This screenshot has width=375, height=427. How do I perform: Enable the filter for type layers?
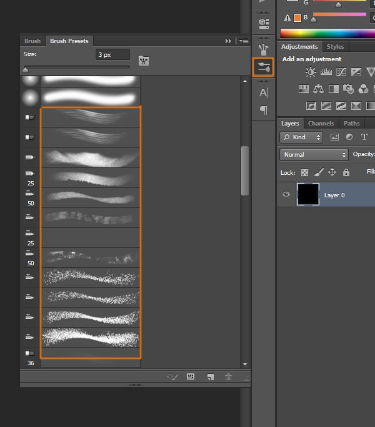(364, 137)
